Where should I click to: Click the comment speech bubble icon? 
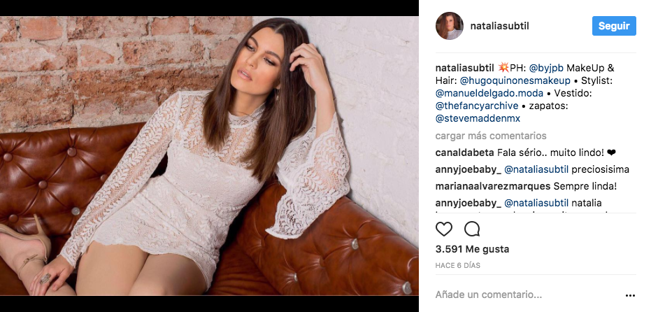[472, 229]
